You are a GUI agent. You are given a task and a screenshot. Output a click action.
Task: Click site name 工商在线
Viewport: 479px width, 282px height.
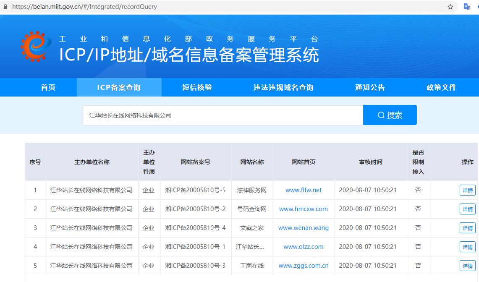[252, 266]
